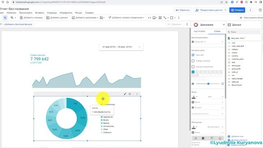Open the Изменить menu
This screenshot has height=148, width=263.
(x=12, y=13)
